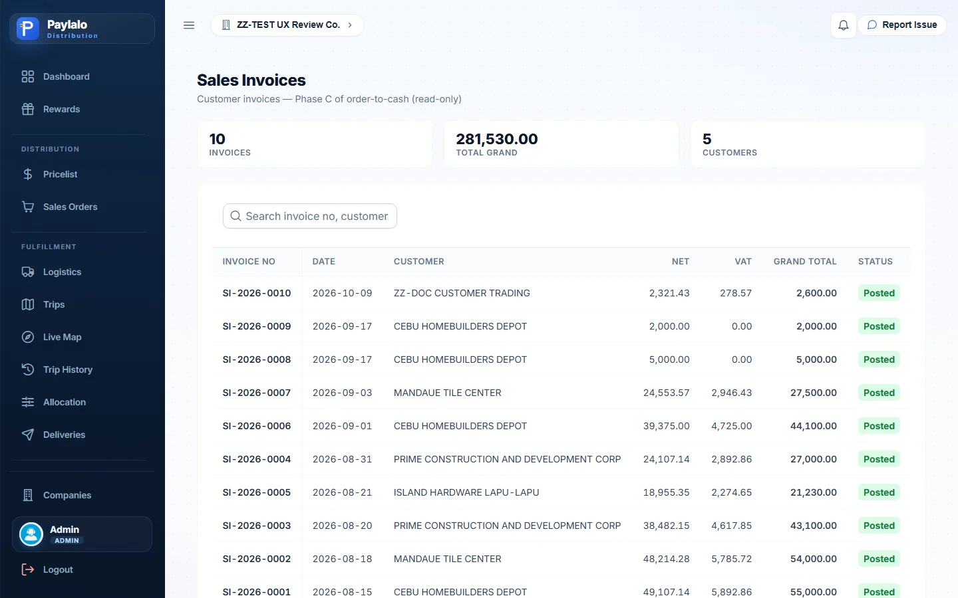The image size is (958, 598).
Task: Open the ZZ-TEST UX Review Co. company switcher
Action: pyautogui.click(x=287, y=25)
